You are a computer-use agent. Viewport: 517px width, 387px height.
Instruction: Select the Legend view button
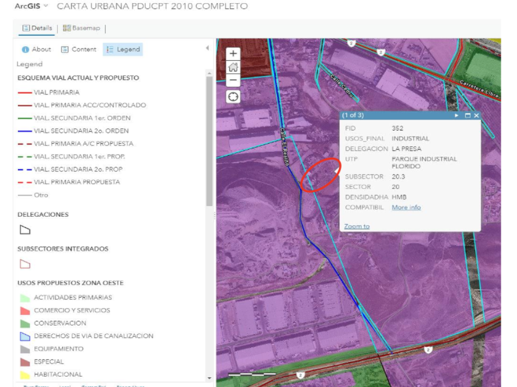coord(123,49)
